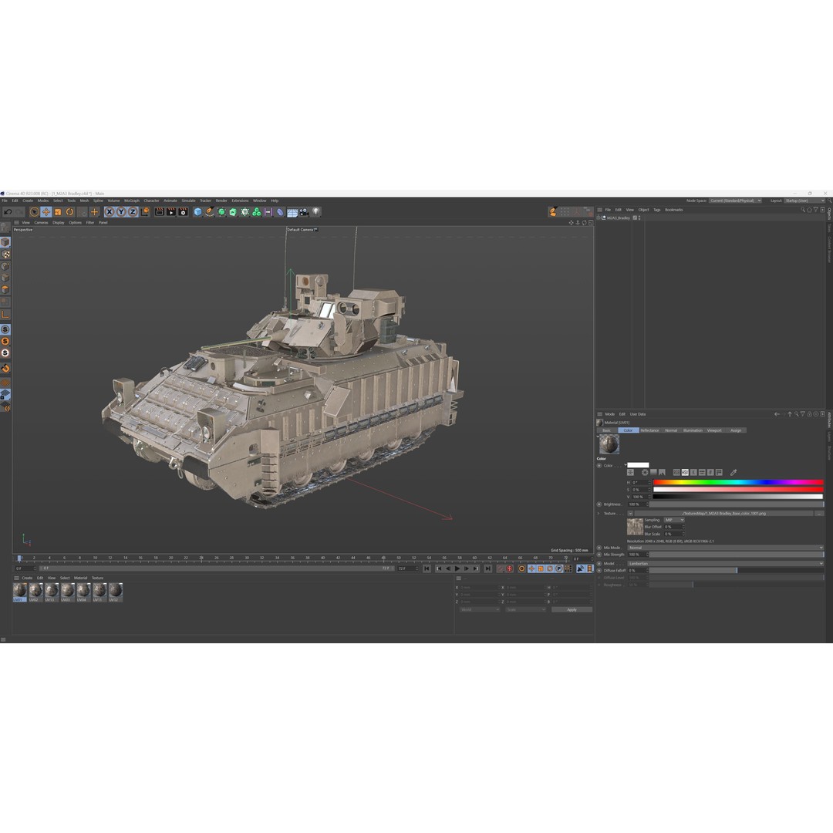Open the MoGraph menu
The width and height of the screenshot is (833, 833).
coord(131,201)
